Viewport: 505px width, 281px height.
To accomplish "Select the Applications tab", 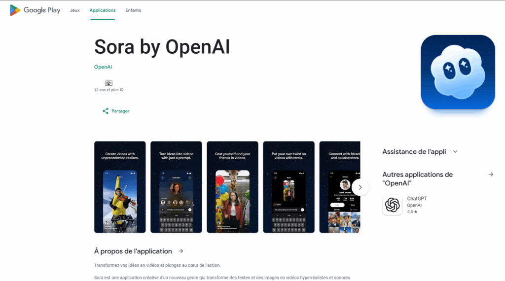I will tap(103, 10).
